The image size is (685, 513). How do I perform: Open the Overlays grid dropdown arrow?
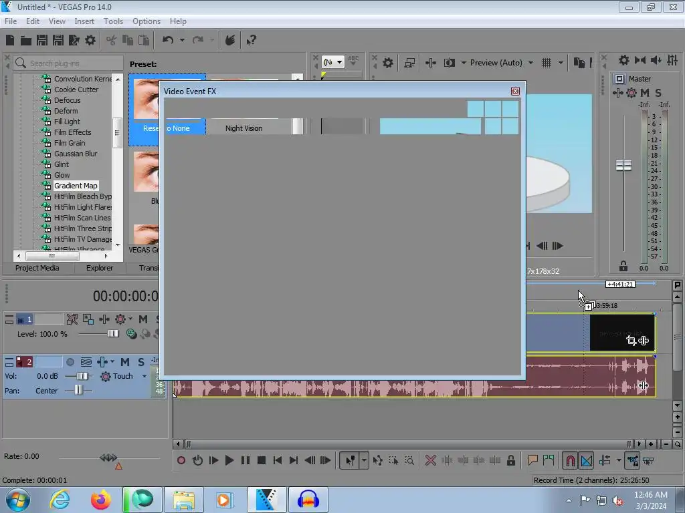(561, 63)
